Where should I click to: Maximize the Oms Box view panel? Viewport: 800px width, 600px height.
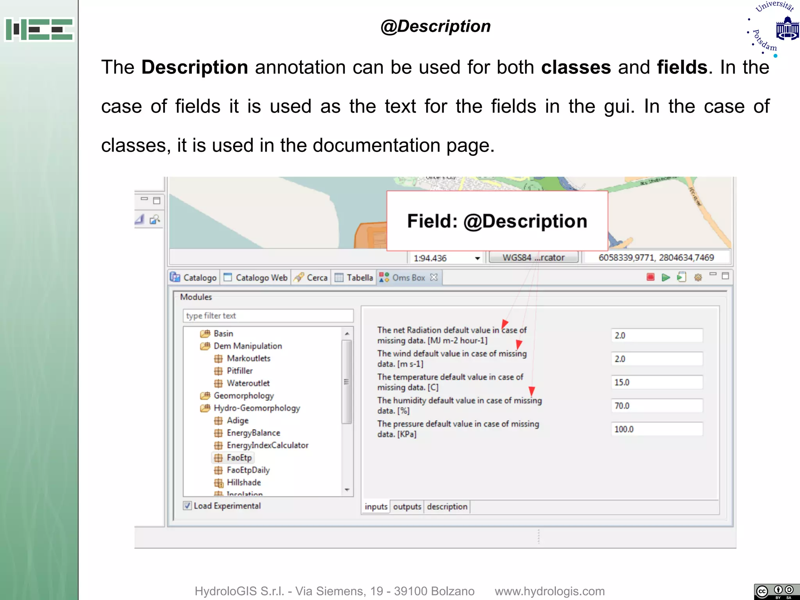pos(725,276)
